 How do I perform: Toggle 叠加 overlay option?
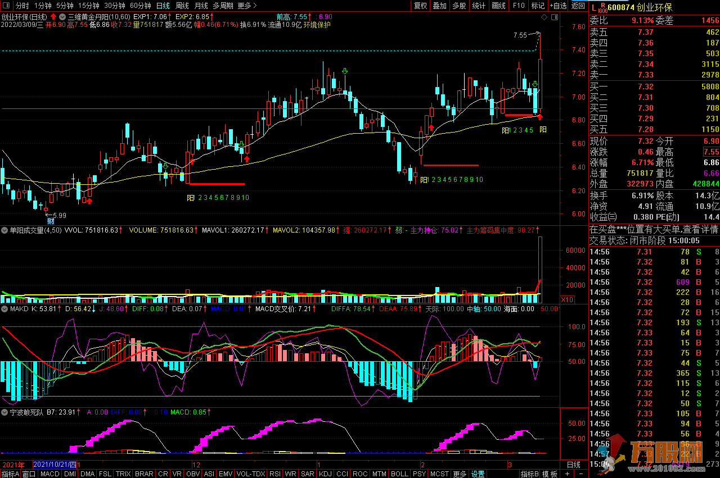[439, 6]
